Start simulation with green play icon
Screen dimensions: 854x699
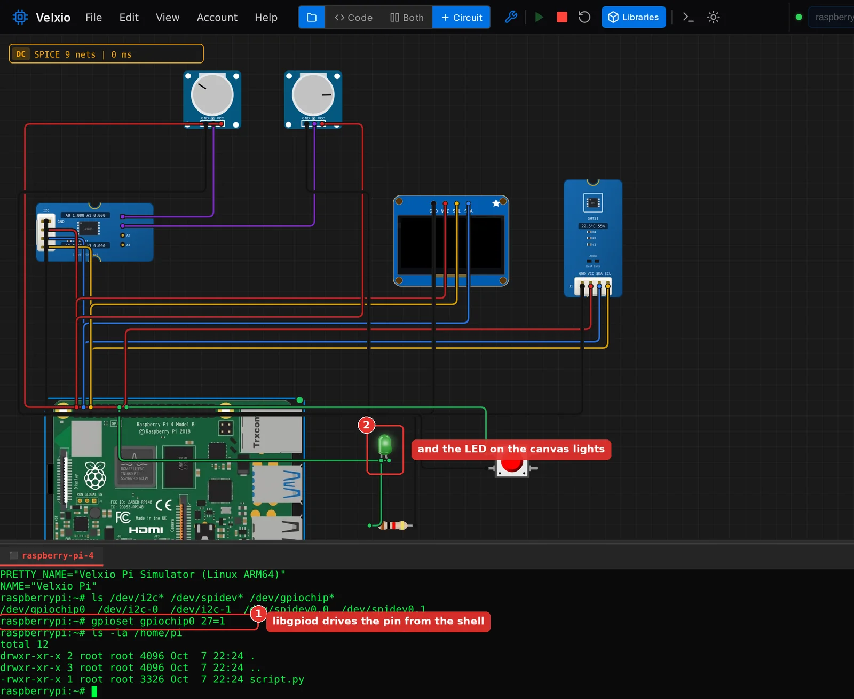tap(539, 17)
